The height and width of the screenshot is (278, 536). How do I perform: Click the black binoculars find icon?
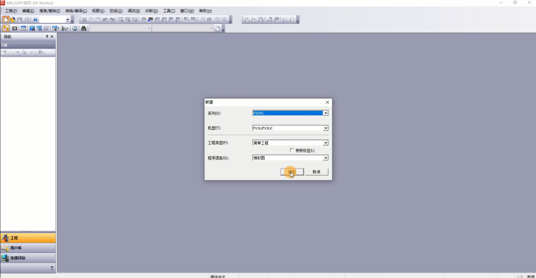click(x=84, y=28)
